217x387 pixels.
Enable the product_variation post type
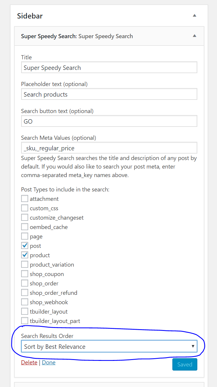[25, 264]
